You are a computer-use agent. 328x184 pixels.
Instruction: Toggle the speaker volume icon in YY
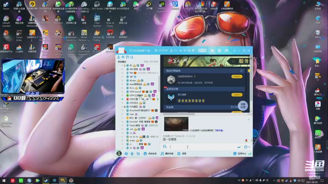126,154
